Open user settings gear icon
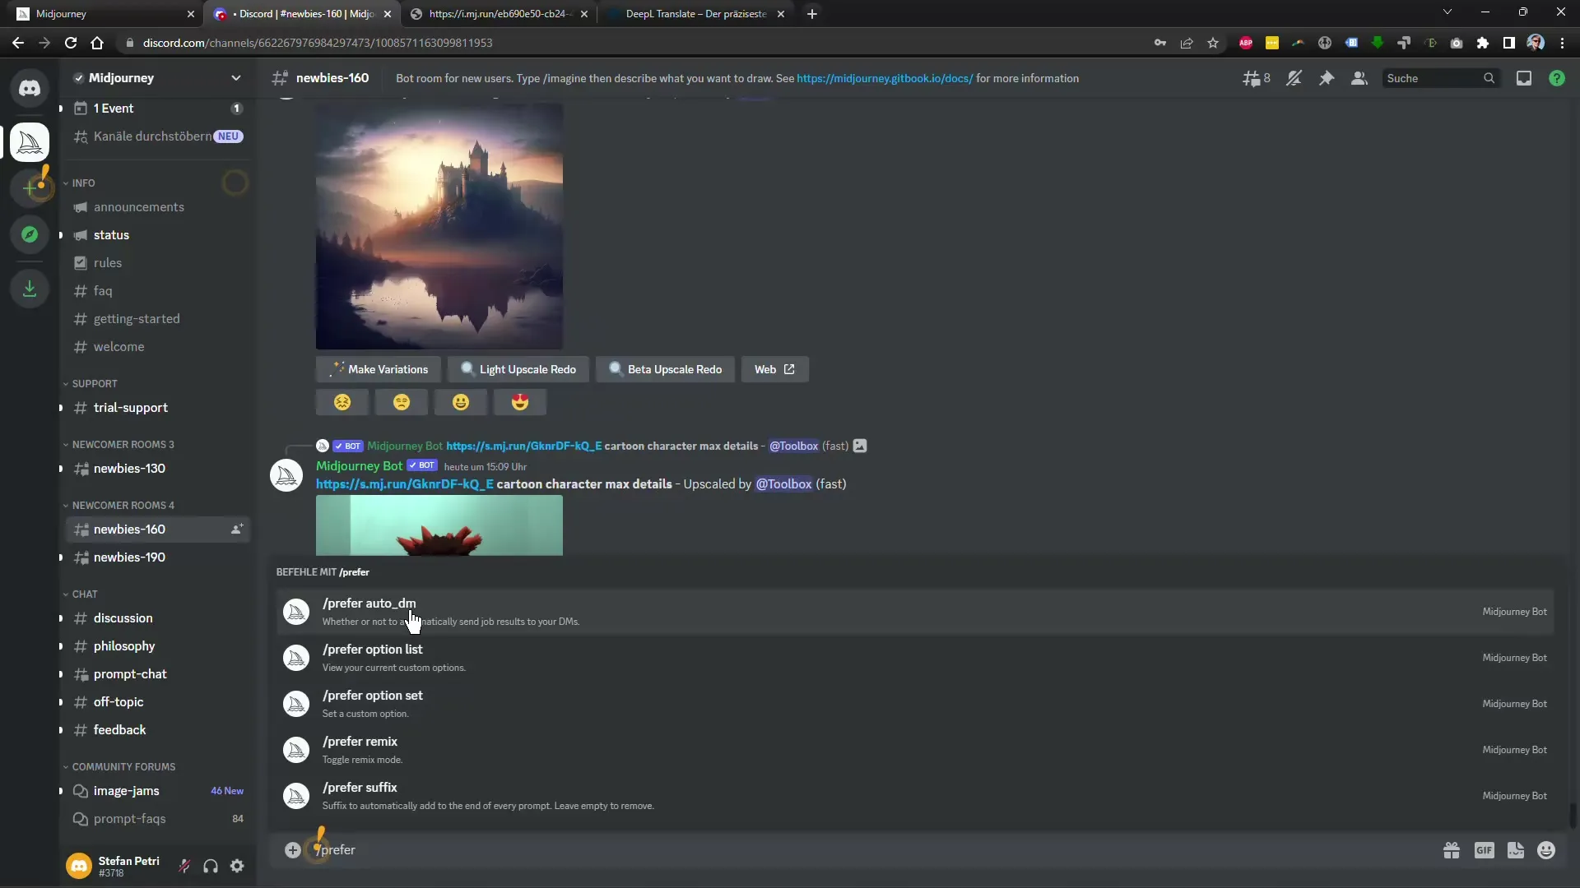1580x888 pixels. point(237,866)
